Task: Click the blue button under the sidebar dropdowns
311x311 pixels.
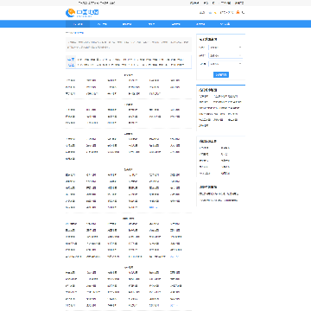Action: point(221,75)
